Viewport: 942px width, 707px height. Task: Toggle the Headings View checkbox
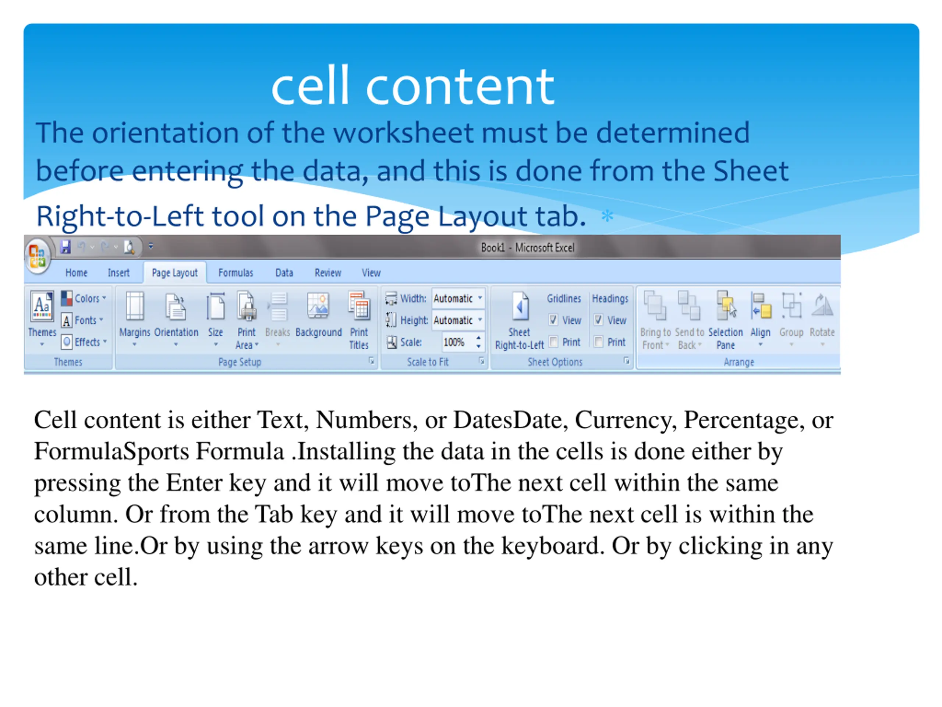(x=598, y=320)
